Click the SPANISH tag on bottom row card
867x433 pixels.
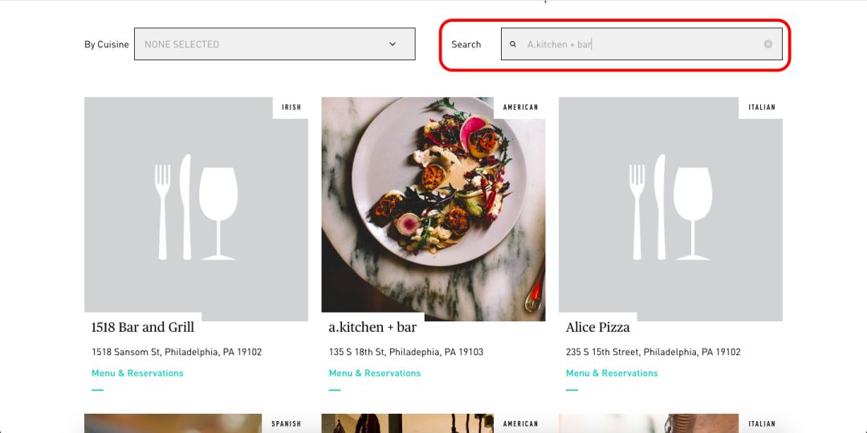[x=286, y=423]
